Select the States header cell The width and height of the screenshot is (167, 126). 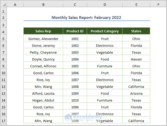click(136, 31)
